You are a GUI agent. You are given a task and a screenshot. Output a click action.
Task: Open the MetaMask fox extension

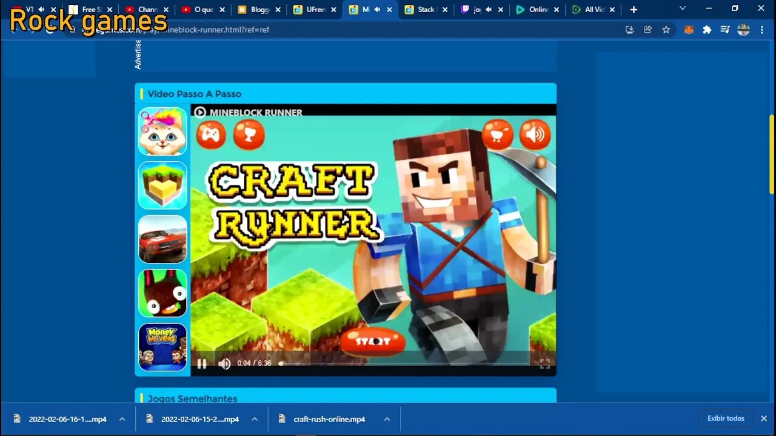(689, 30)
